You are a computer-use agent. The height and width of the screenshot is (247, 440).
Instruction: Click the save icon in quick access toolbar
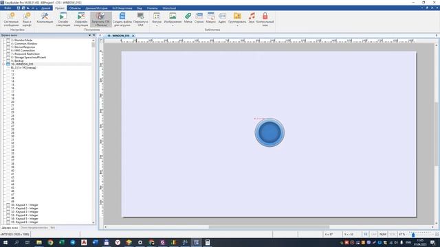pos(19,8)
